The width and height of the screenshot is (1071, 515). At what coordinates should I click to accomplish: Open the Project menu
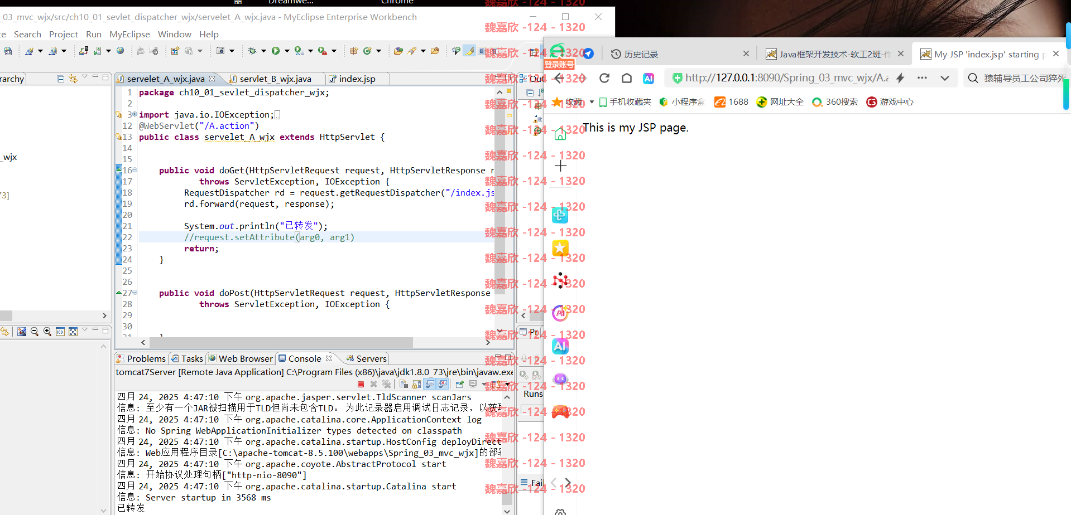click(x=64, y=34)
